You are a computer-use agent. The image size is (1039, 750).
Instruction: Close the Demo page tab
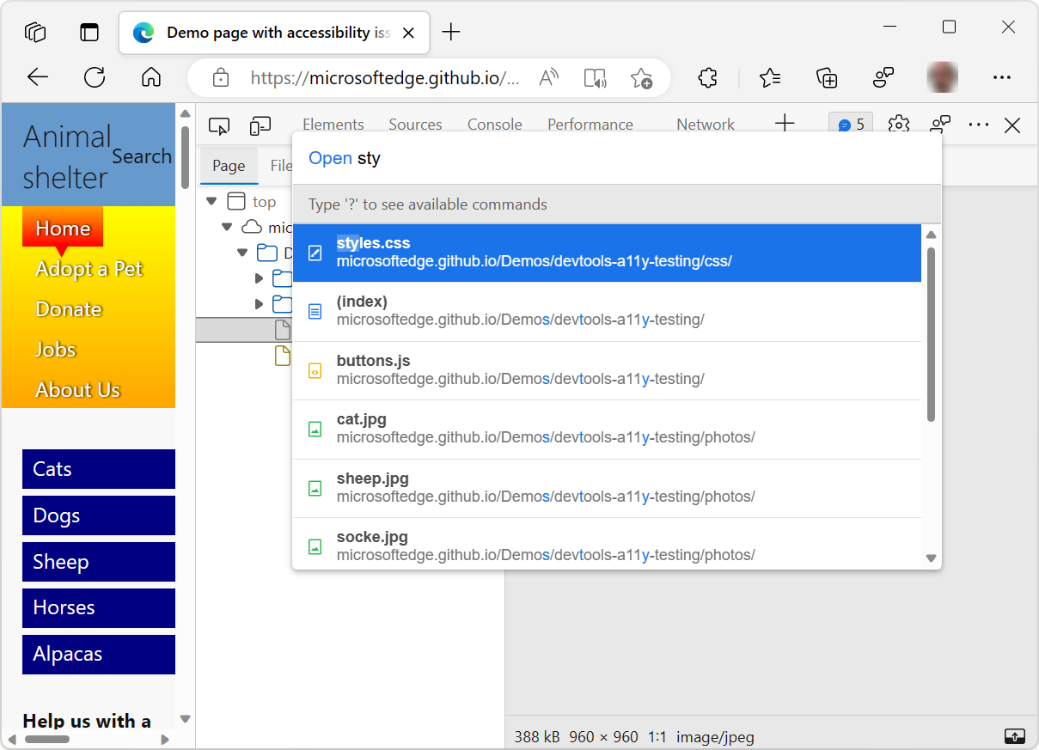coord(409,33)
